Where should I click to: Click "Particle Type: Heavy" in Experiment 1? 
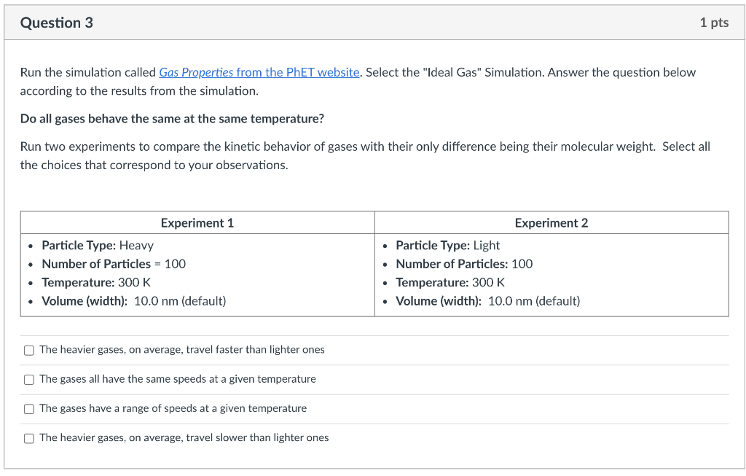(x=98, y=246)
